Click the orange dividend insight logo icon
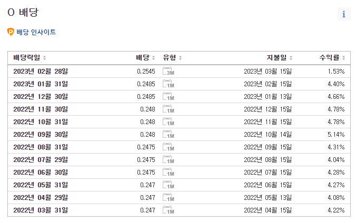This screenshot has width=356, height=223. click(x=11, y=32)
